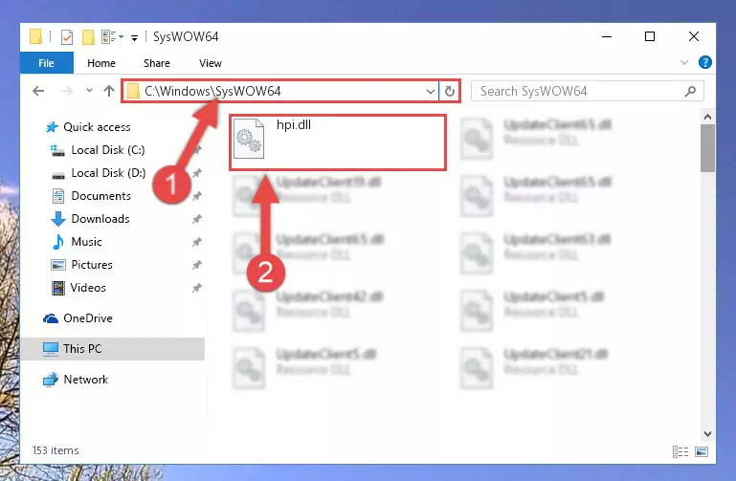
Task: Go back with the left arrow button
Action: pyautogui.click(x=38, y=91)
